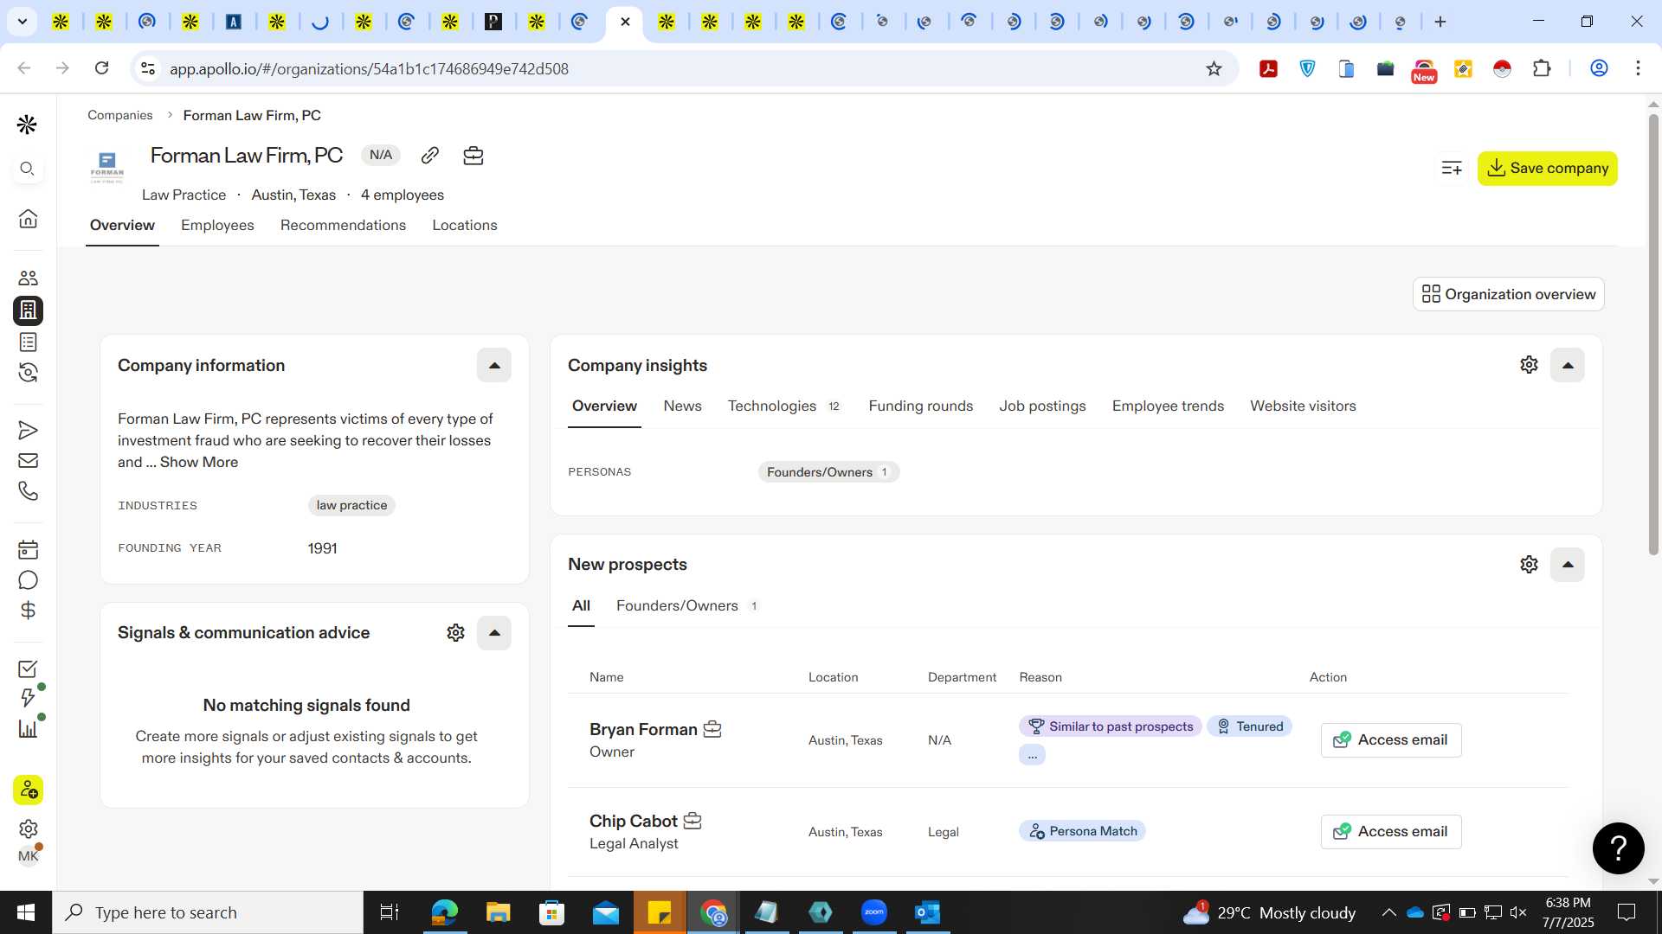Open Job postings tab

coord(1042,406)
